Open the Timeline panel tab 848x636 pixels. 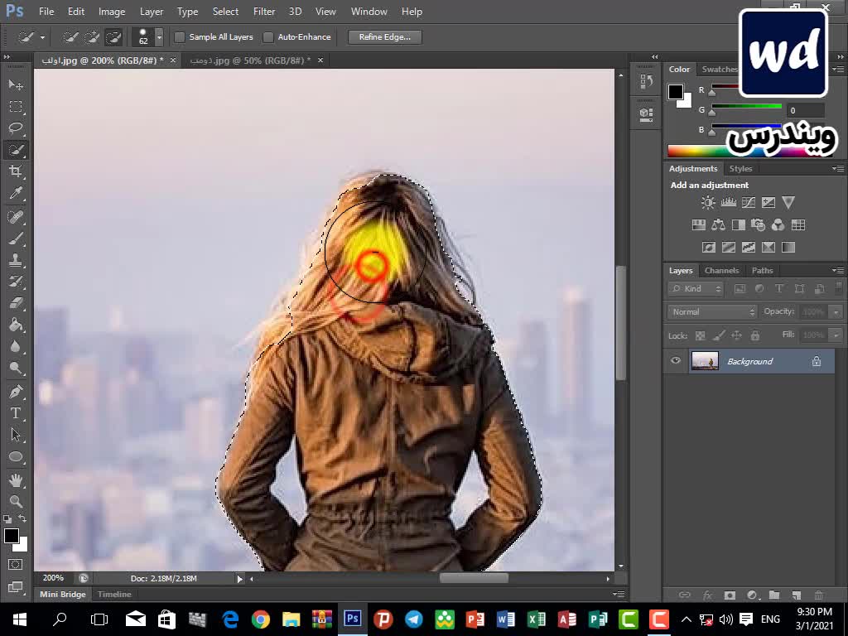click(114, 595)
